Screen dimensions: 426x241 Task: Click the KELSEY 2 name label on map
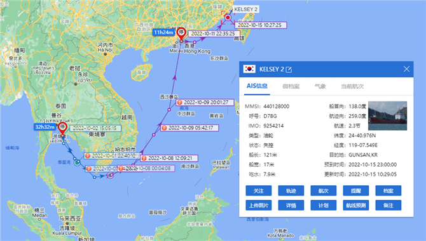(245, 10)
